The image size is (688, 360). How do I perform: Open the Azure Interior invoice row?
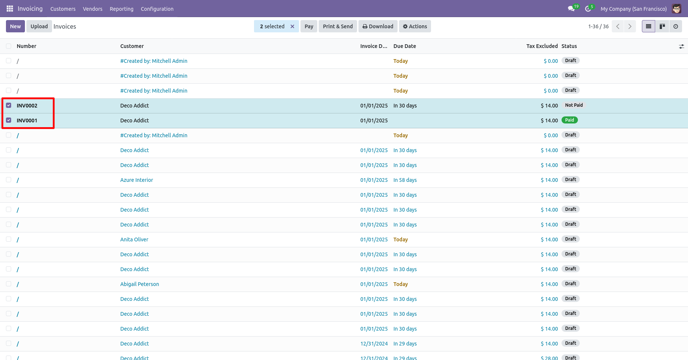pyautogui.click(x=344, y=180)
